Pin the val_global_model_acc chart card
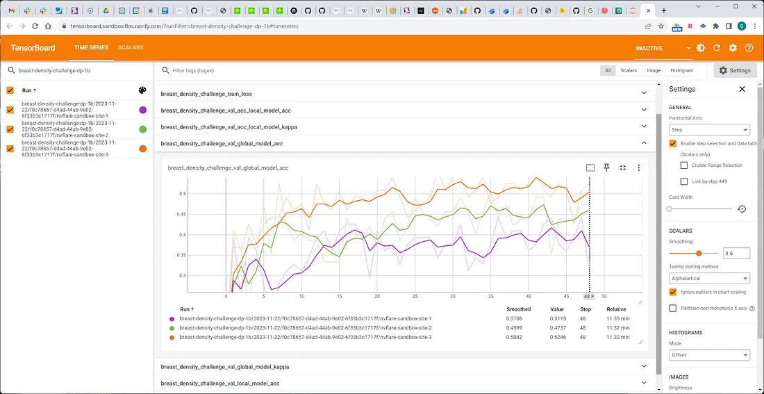The height and width of the screenshot is (394, 764). click(606, 167)
